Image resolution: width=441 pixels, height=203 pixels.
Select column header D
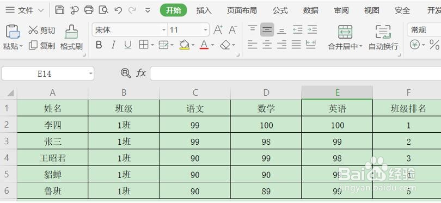266,93
